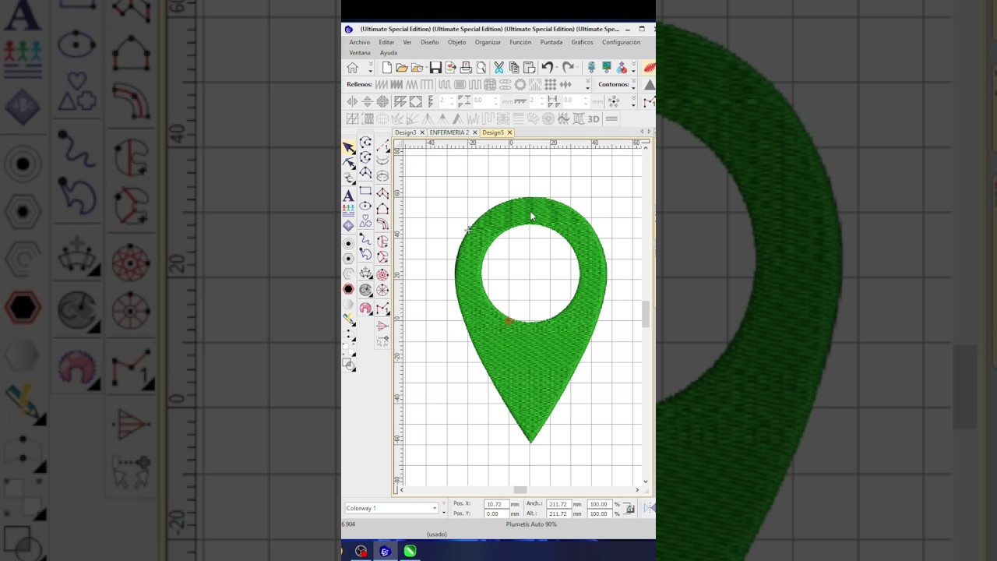Open a design using the folder icon
Viewport: 997px width, 561px height.
tap(402, 68)
